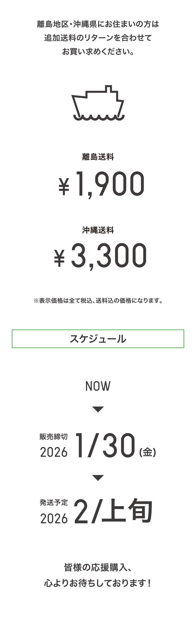Click the down arrow above 発送予定
Viewport: 196px width, 635px height.
coord(98,477)
